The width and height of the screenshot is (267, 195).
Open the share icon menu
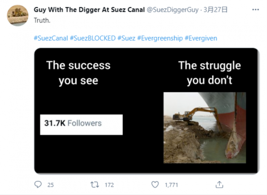pos(219,185)
